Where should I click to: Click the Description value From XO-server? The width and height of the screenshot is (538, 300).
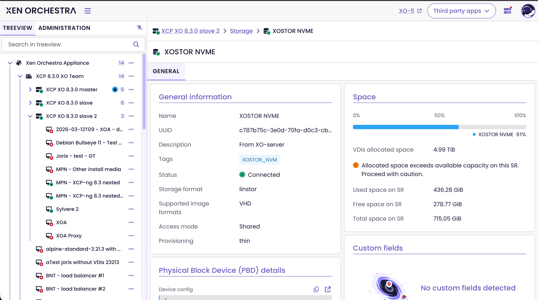[x=262, y=145]
